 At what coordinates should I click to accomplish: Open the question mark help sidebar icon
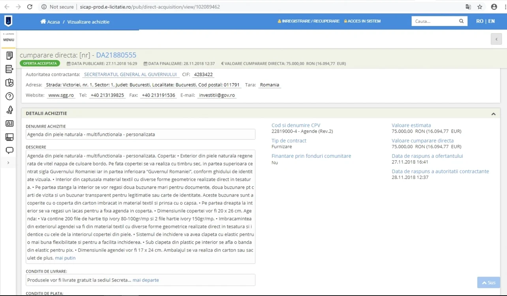pos(9,96)
